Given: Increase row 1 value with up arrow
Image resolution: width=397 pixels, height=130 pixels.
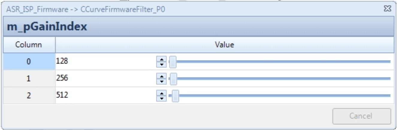Looking at the screenshot, I should 162,77.
